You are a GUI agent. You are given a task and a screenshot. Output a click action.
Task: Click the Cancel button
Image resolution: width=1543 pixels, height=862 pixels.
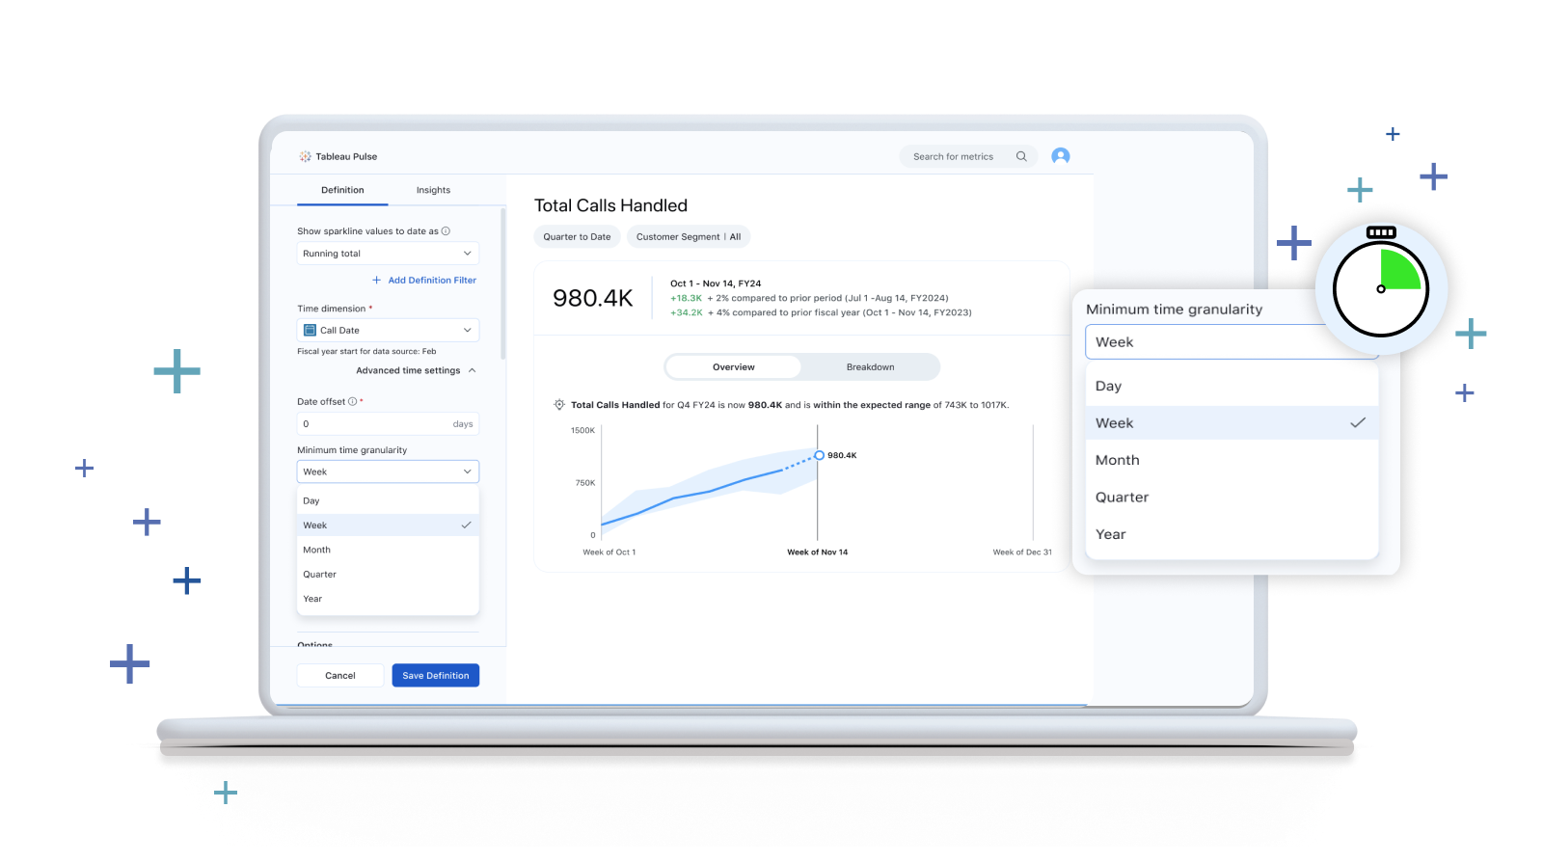tap(340, 676)
